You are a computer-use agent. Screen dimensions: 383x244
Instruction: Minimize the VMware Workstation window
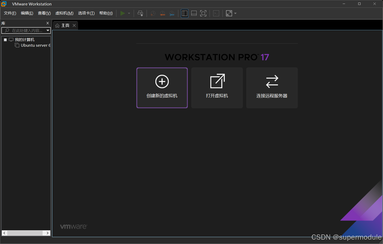344,4
